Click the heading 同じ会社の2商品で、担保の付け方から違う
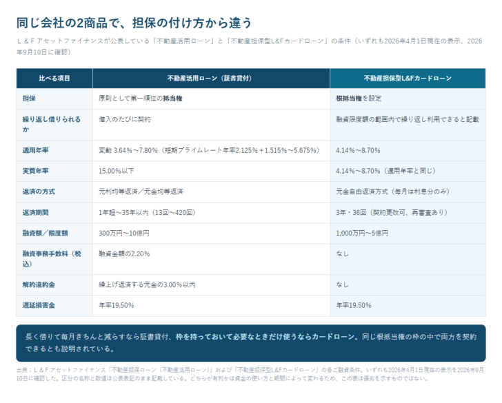Viewport: 502px width, 403px height. click(134, 23)
